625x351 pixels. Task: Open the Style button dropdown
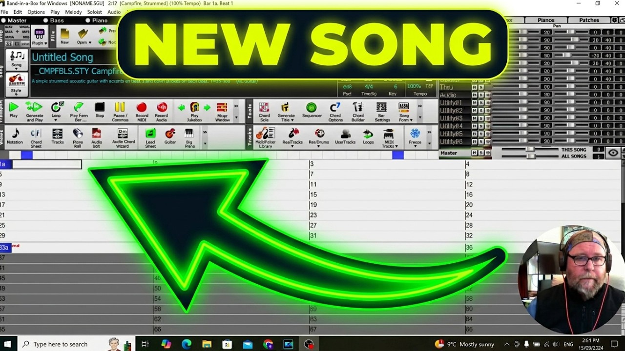coord(17,95)
